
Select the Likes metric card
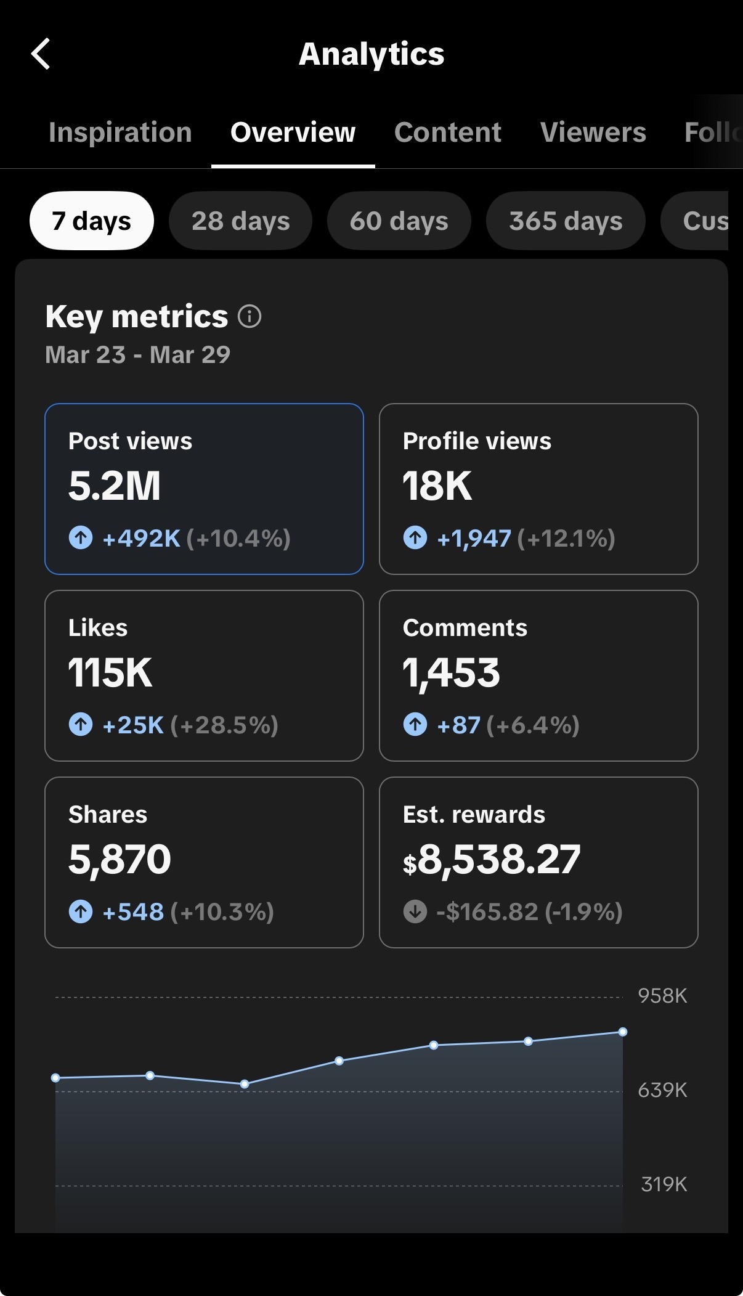[x=204, y=675]
